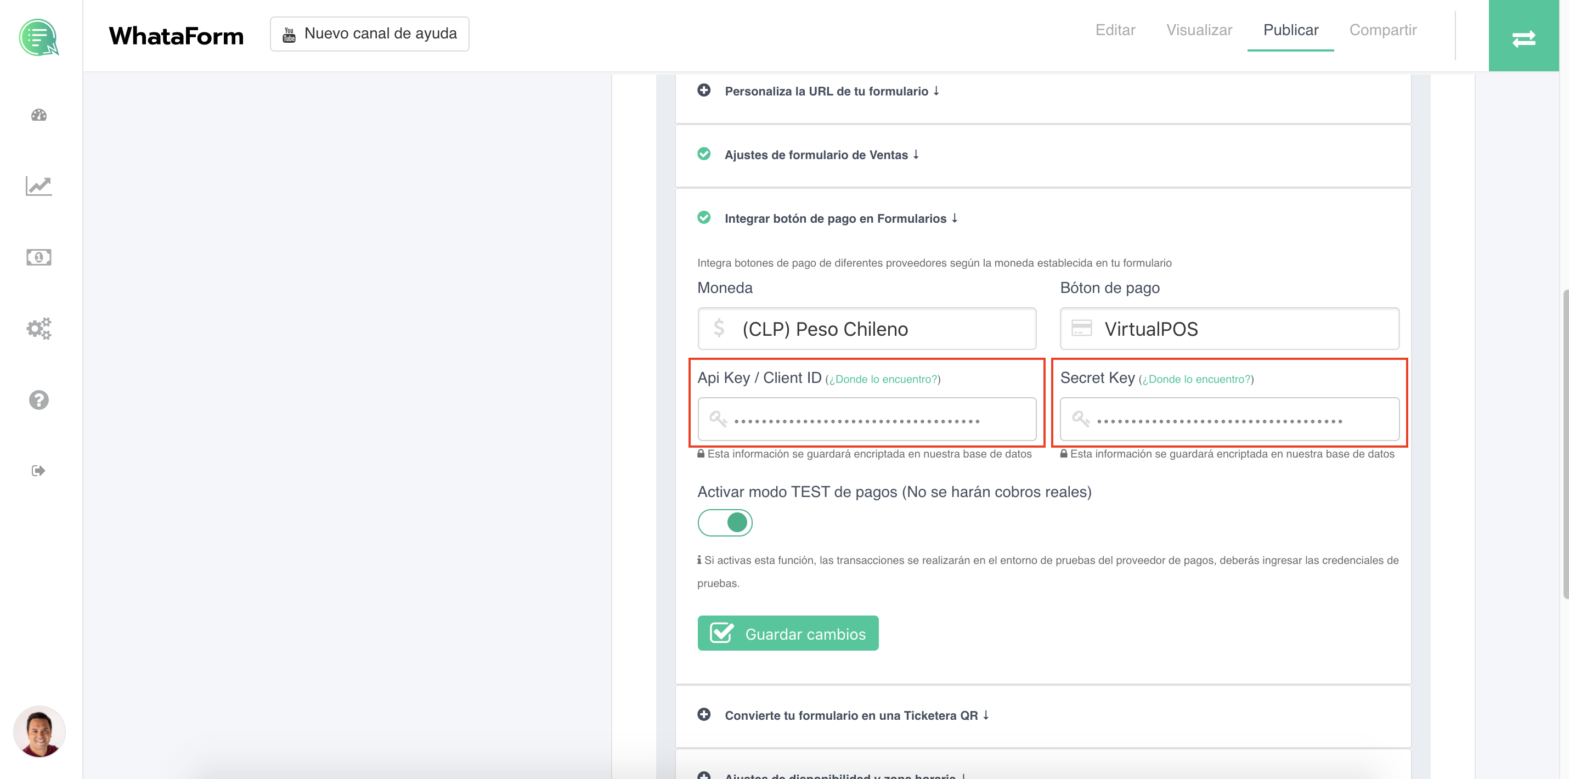The width and height of the screenshot is (1569, 779).
Task: Switch to the Editar tab
Action: tap(1115, 30)
